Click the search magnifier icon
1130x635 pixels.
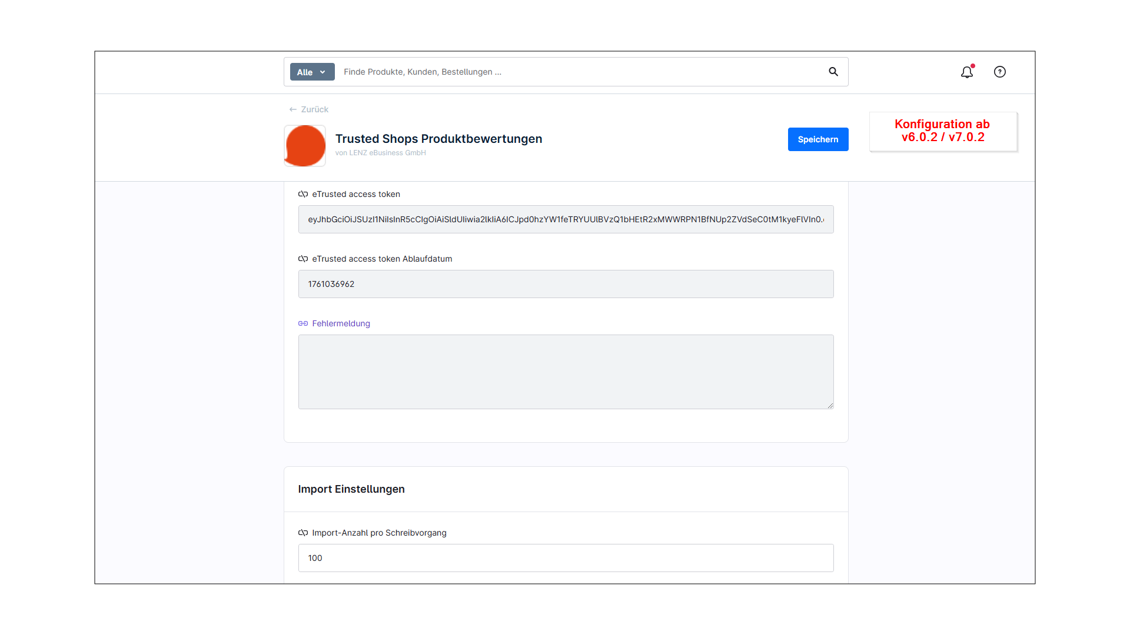(x=833, y=72)
